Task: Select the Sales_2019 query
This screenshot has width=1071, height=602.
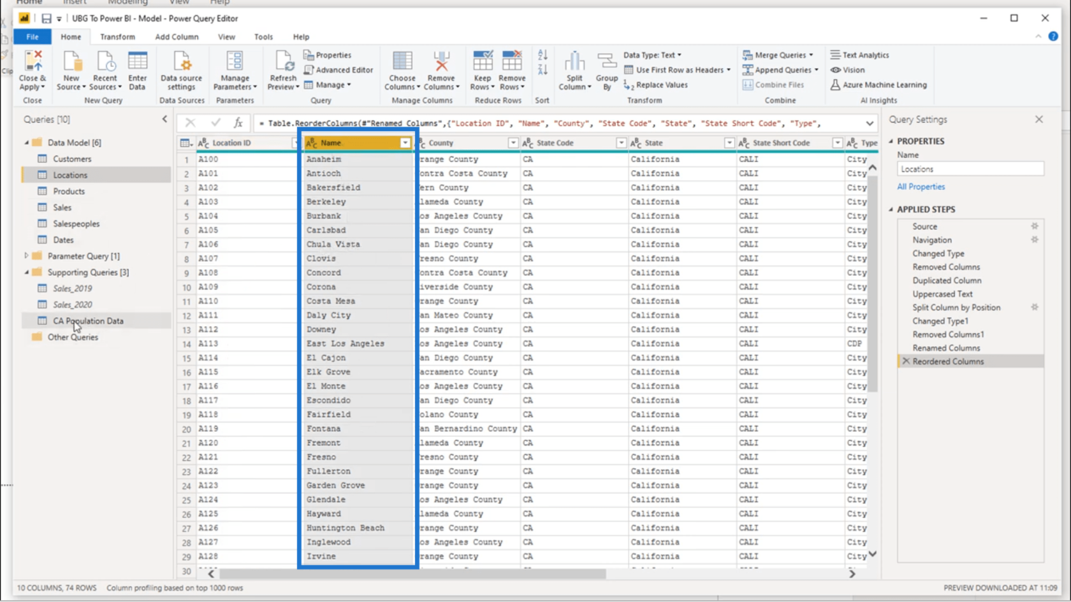Action: pos(72,289)
